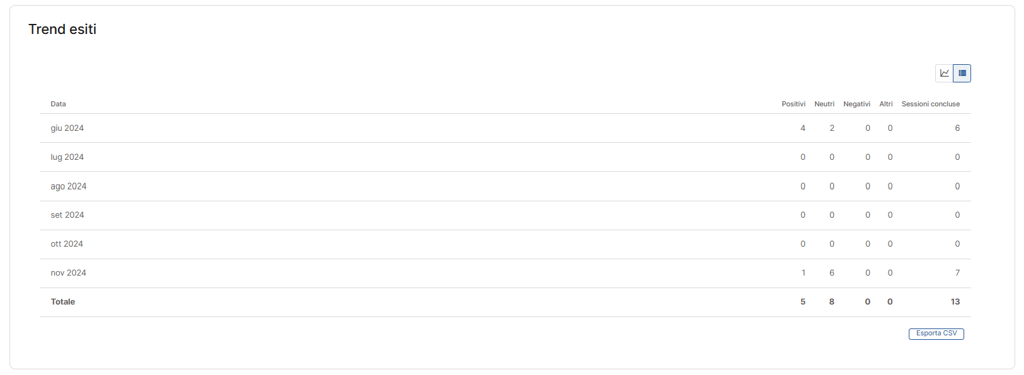
Task: Click the Positivi column header
Action: (x=793, y=104)
